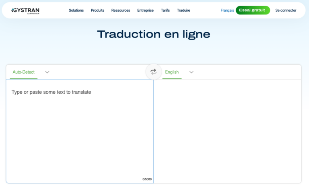Image resolution: width=309 pixels, height=187 pixels.
Task: Open the Traduire navigation item
Action: click(x=183, y=10)
